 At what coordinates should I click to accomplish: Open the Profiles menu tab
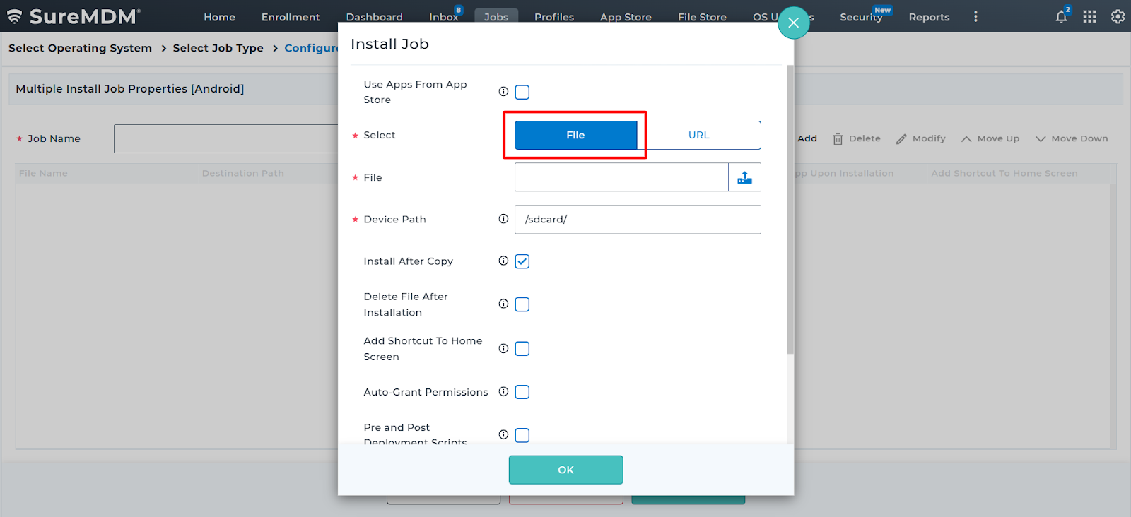point(553,17)
